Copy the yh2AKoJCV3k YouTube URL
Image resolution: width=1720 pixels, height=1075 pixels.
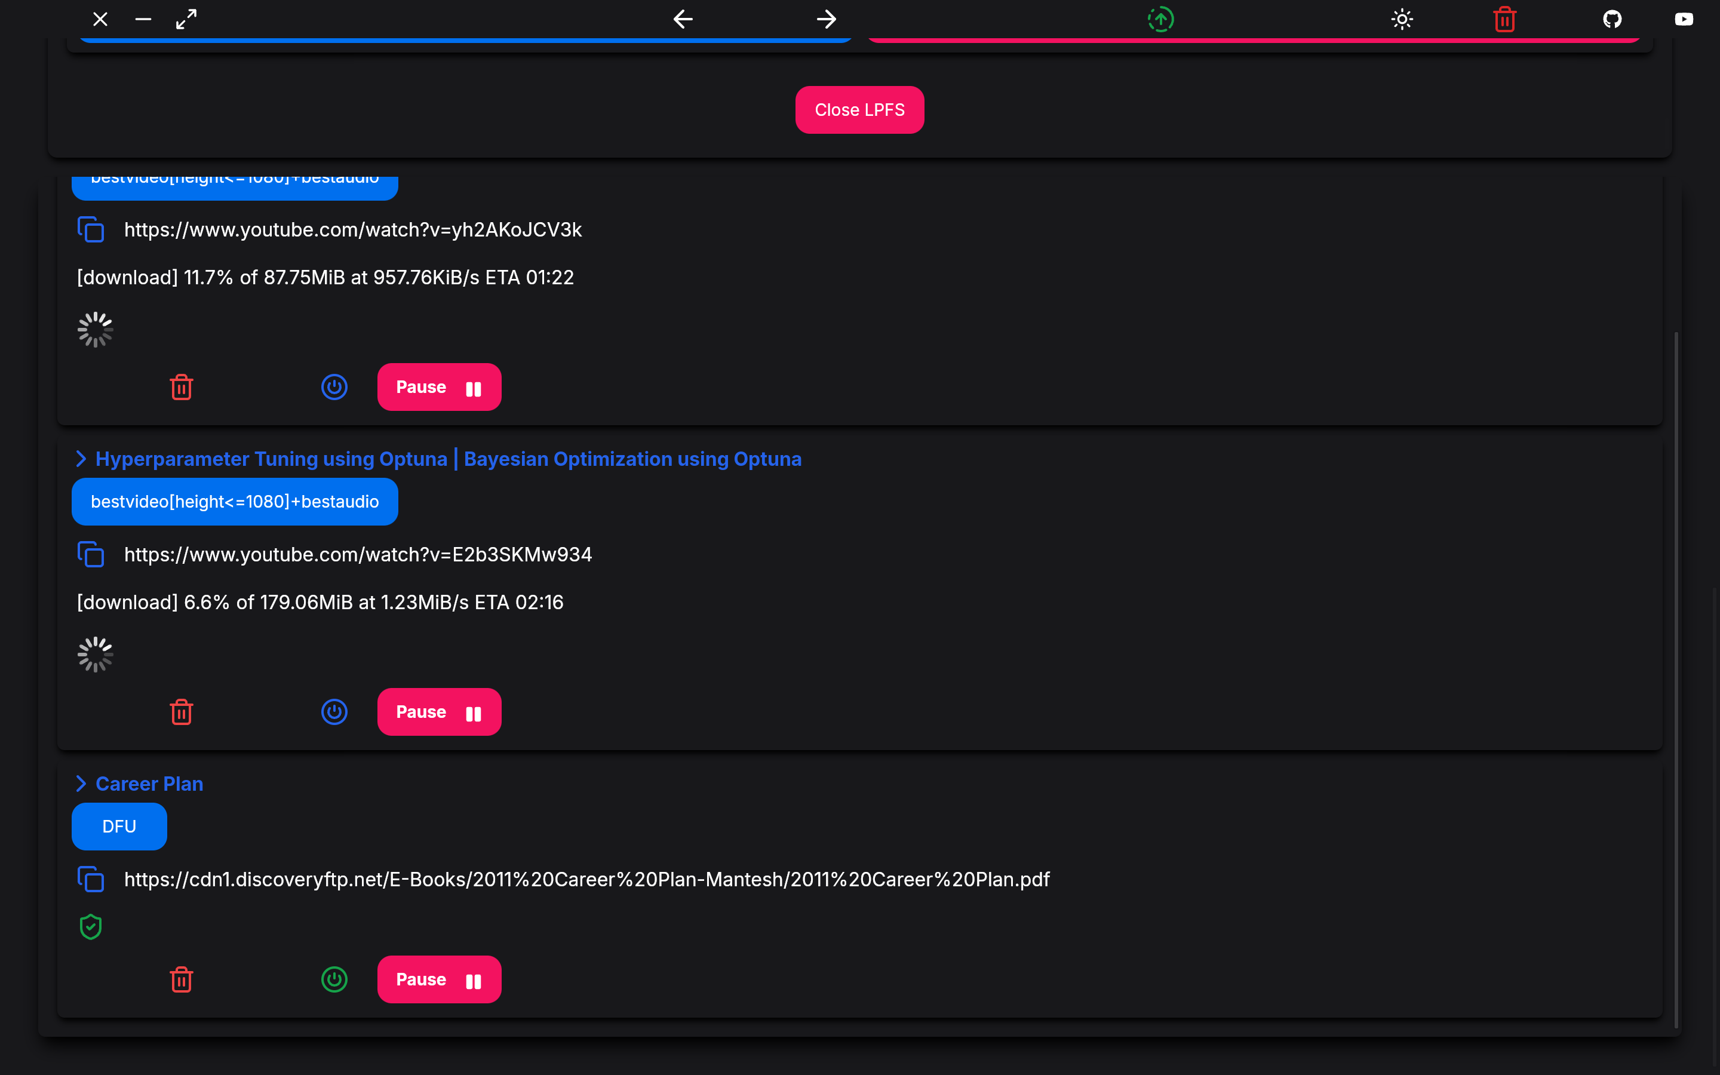coord(91,230)
